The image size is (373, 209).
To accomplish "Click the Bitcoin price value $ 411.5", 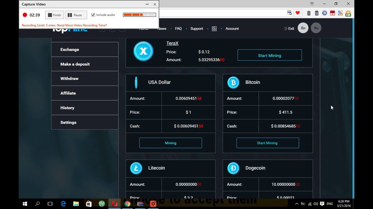I will (x=286, y=112).
